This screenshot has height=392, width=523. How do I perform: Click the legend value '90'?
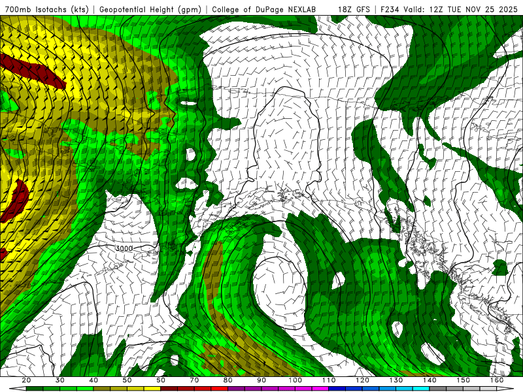(x=262, y=380)
